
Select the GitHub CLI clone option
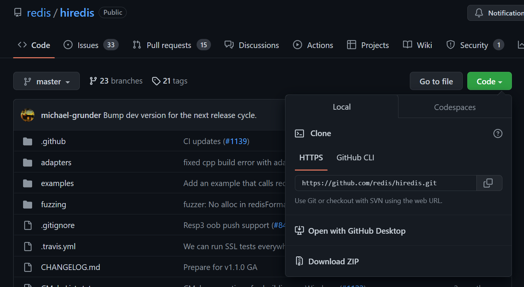[355, 158]
